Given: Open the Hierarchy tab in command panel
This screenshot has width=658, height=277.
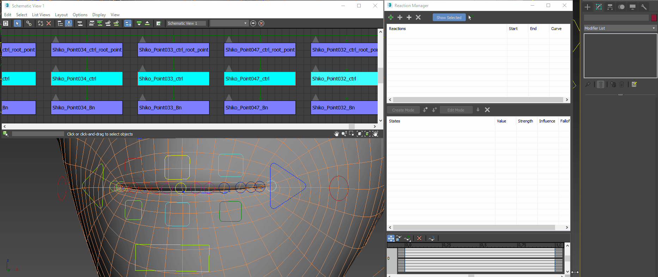Looking at the screenshot, I should [x=610, y=7].
